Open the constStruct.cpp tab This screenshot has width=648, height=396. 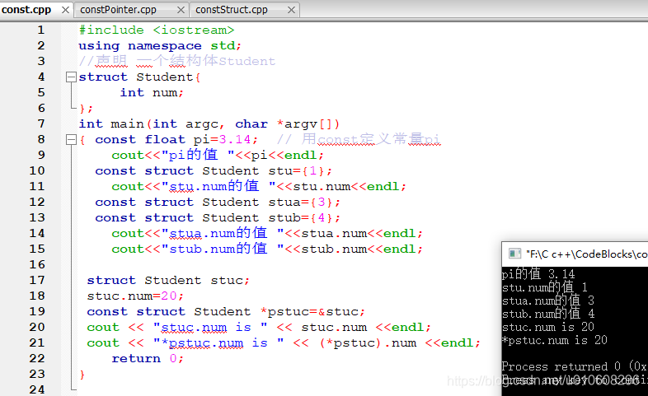pyautogui.click(x=232, y=10)
